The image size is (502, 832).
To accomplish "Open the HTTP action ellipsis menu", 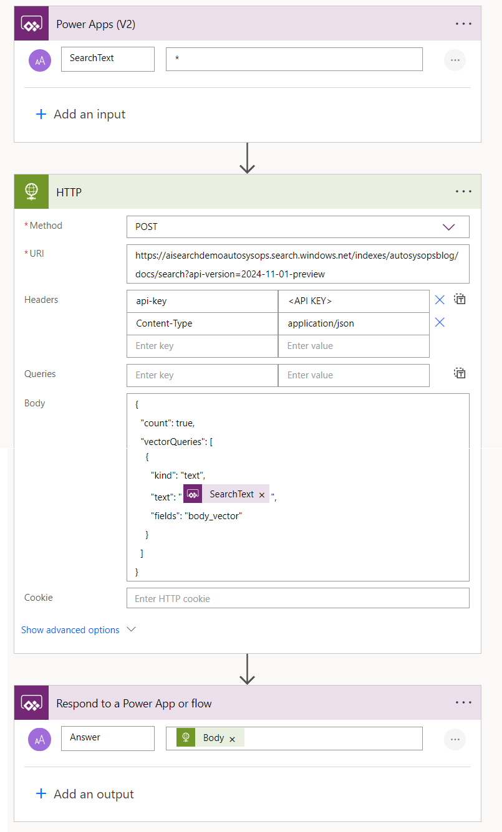I will (x=463, y=192).
